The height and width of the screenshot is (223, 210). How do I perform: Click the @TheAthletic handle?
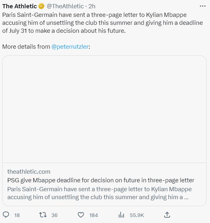click(x=65, y=6)
